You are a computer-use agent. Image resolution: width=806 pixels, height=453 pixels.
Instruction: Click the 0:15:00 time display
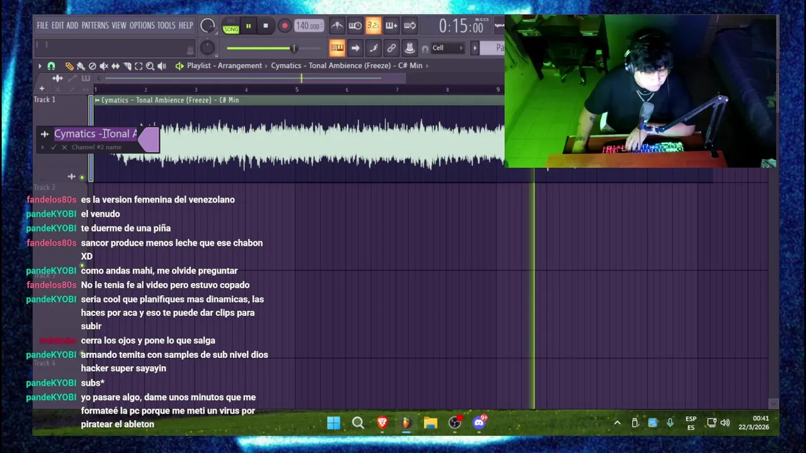[x=461, y=26]
